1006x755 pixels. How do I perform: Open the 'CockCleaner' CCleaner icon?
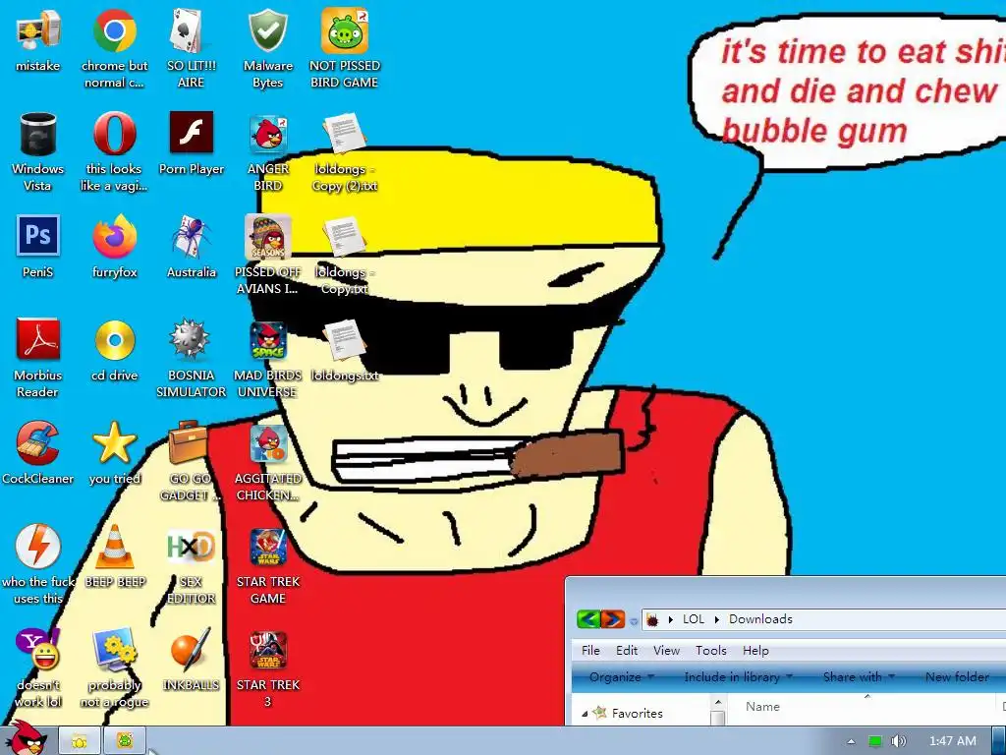38,442
